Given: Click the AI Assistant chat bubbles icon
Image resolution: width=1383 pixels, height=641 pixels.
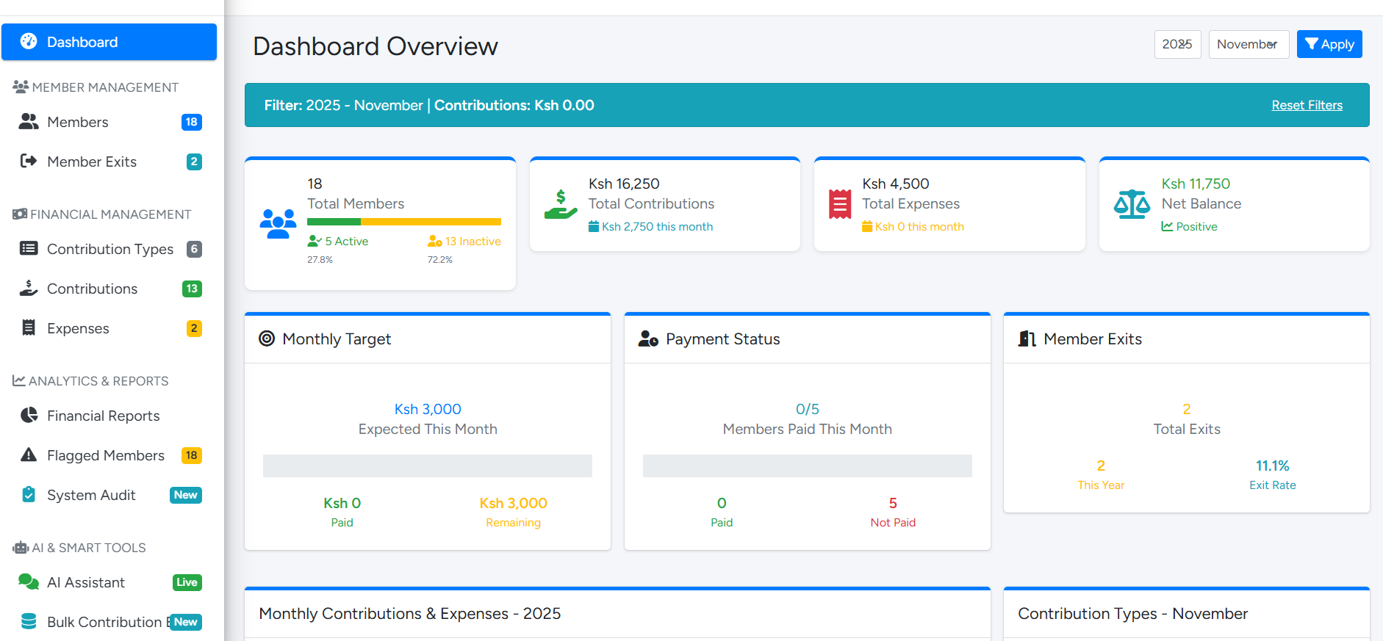Looking at the screenshot, I should point(29,582).
